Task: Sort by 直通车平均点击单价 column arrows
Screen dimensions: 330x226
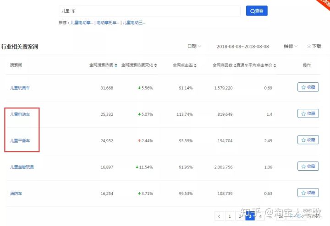Action: (x=275, y=65)
